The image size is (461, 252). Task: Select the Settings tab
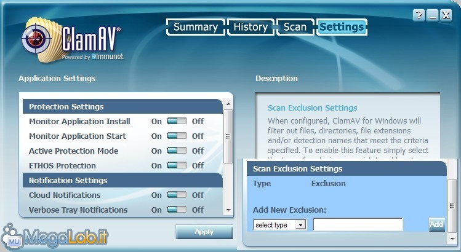(342, 27)
